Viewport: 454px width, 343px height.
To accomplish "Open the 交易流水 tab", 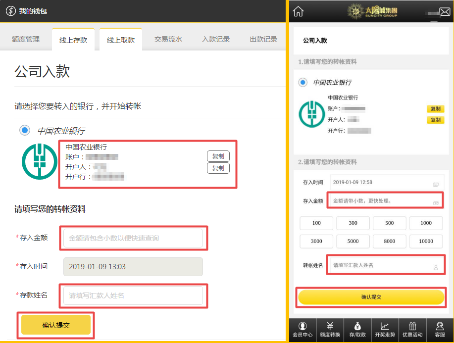I will 168,40.
